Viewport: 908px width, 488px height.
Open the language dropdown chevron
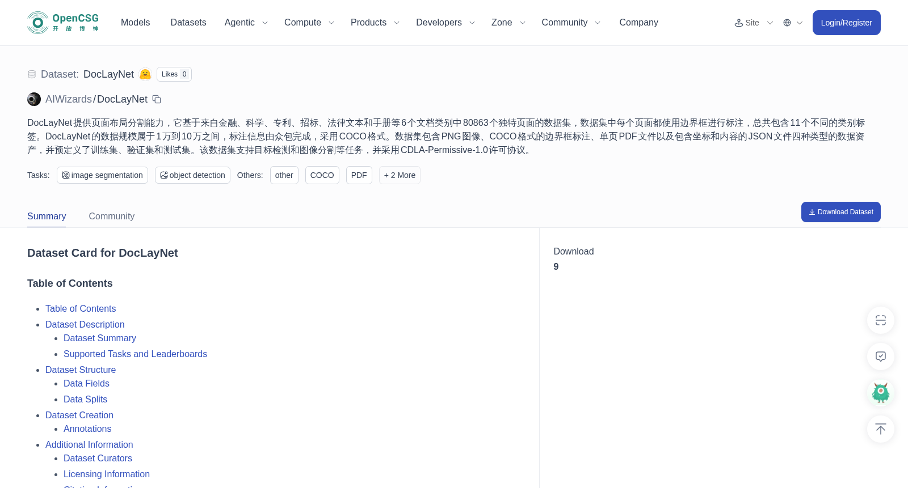tap(800, 23)
